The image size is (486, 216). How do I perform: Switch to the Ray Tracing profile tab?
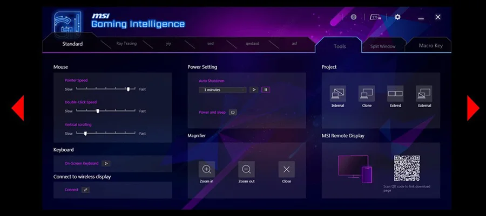click(126, 44)
